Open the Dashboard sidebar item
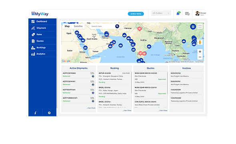This screenshot has height=144, width=236. point(42,22)
